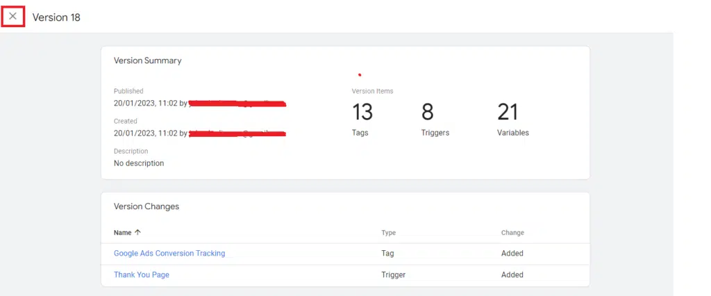Click the No description text
The image size is (711, 296).
(139, 163)
